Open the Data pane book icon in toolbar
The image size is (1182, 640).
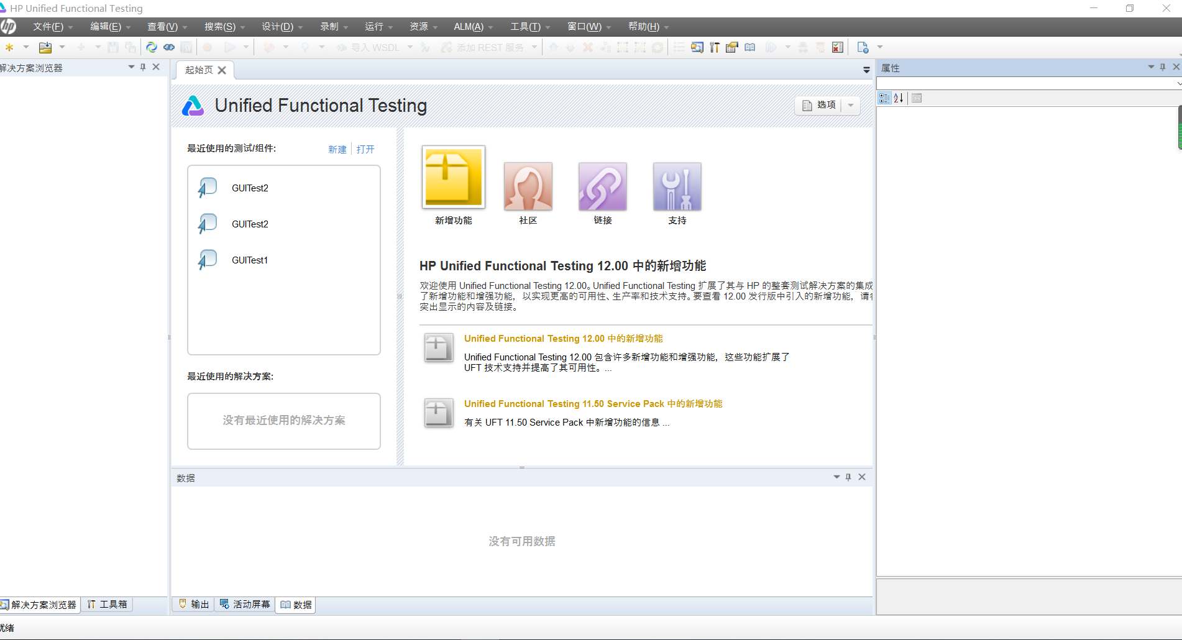(750, 47)
